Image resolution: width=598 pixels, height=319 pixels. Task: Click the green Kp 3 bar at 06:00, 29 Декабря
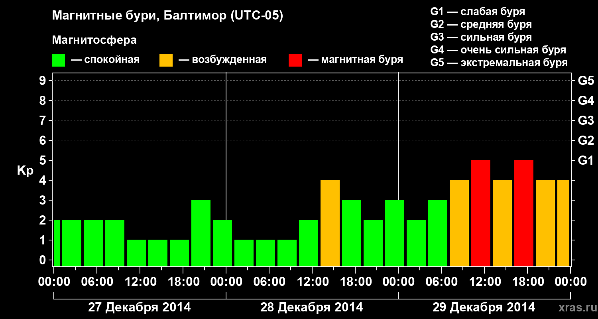(x=438, y=233)
